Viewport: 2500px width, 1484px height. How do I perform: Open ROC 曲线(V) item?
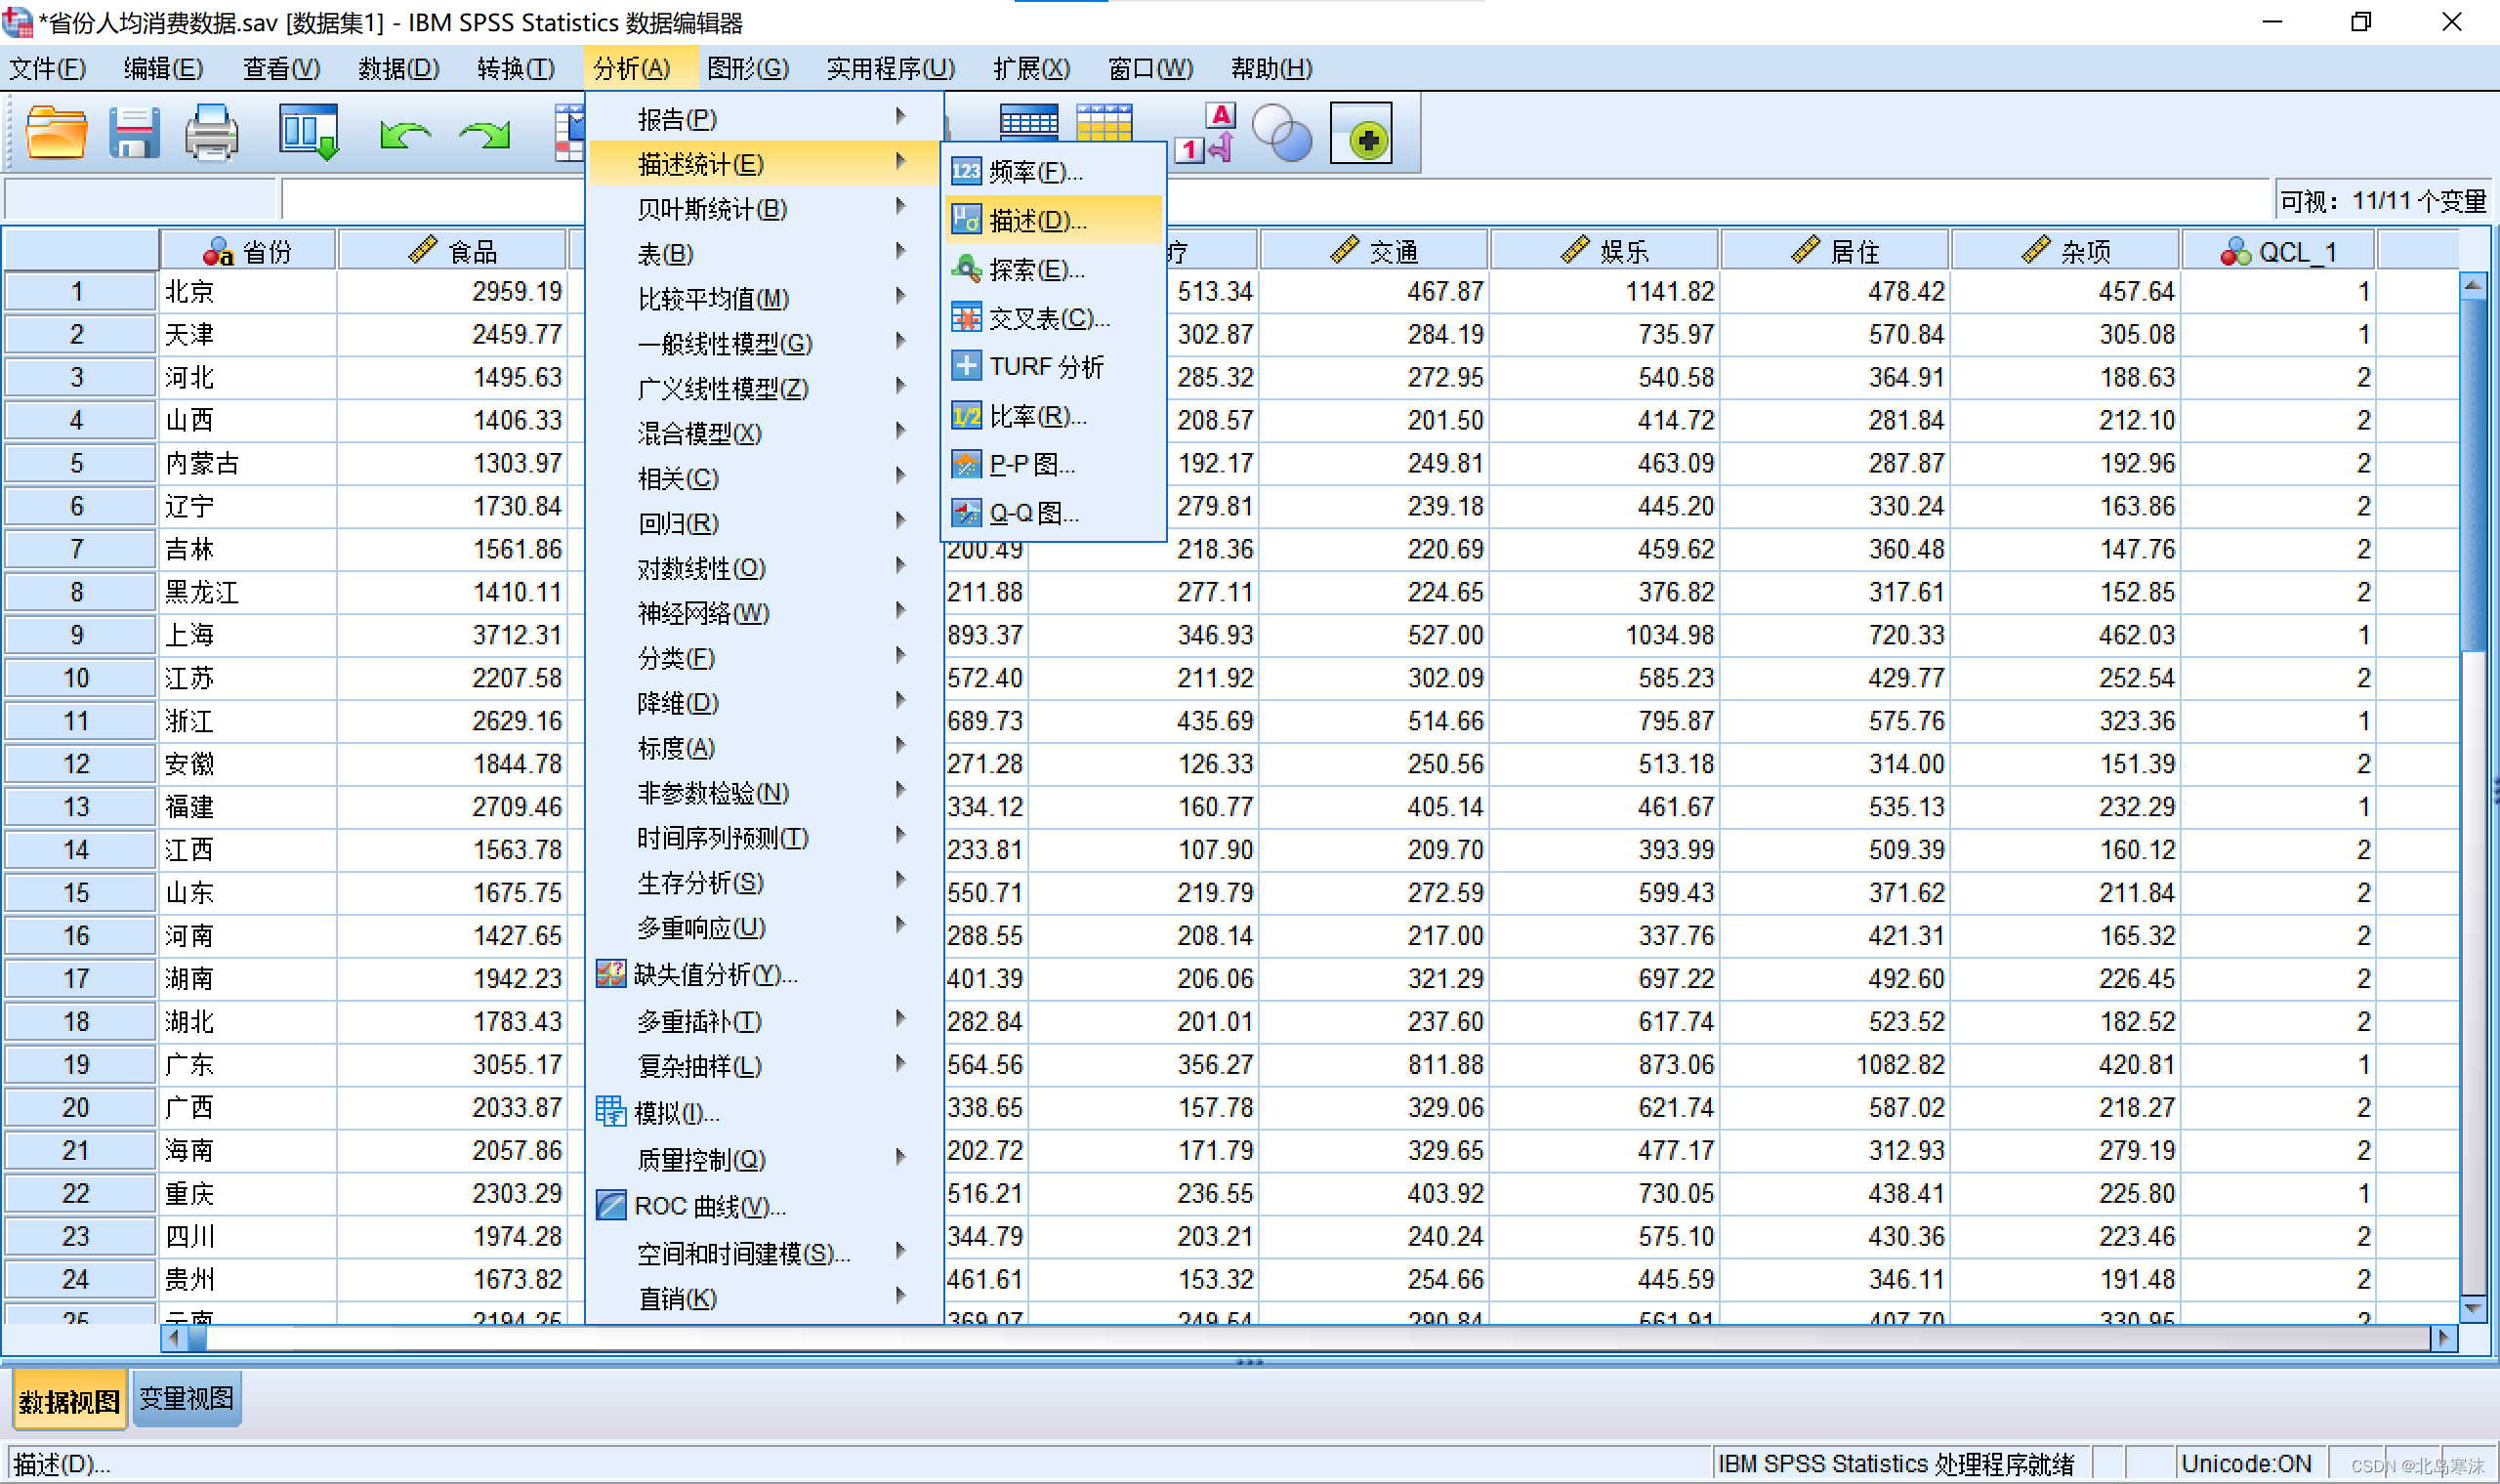(764, 1206)
